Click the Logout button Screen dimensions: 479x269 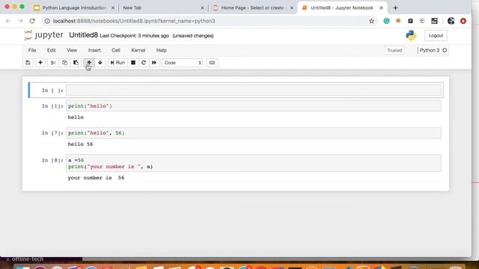[436, 35]
